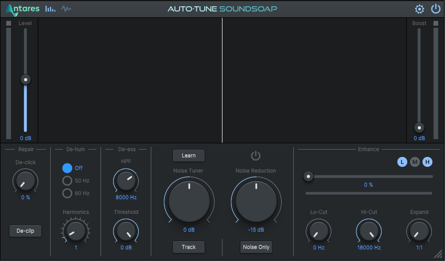Click the Enhance amount slider handle
Screen dimensions: 445x261
click(308, 177)
